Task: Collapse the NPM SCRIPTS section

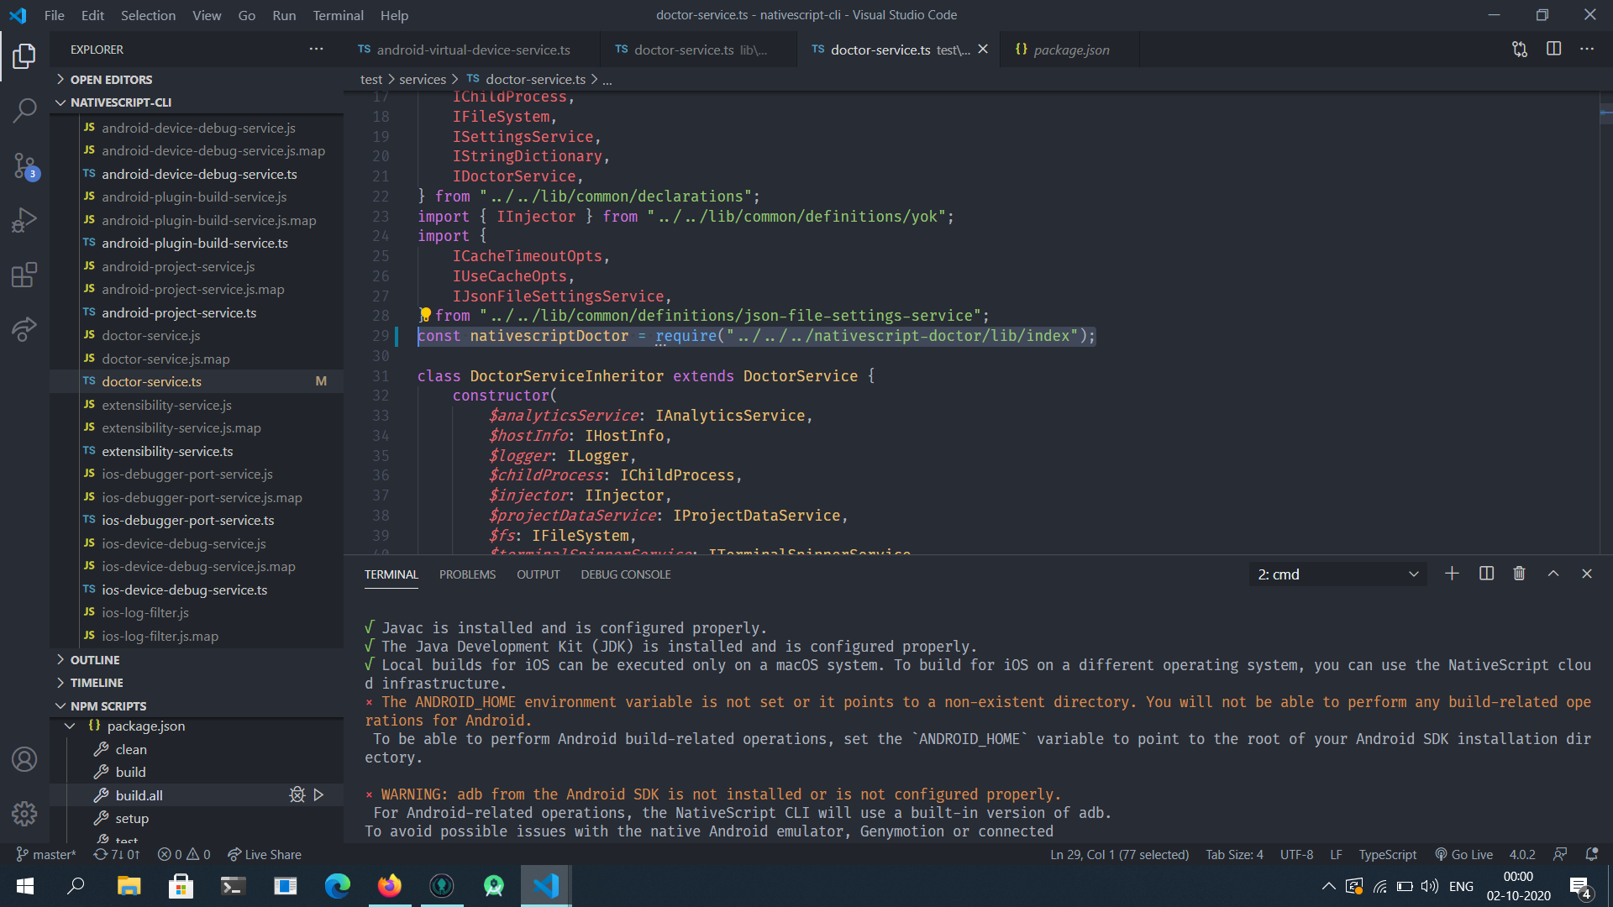Action: (108, 706)
